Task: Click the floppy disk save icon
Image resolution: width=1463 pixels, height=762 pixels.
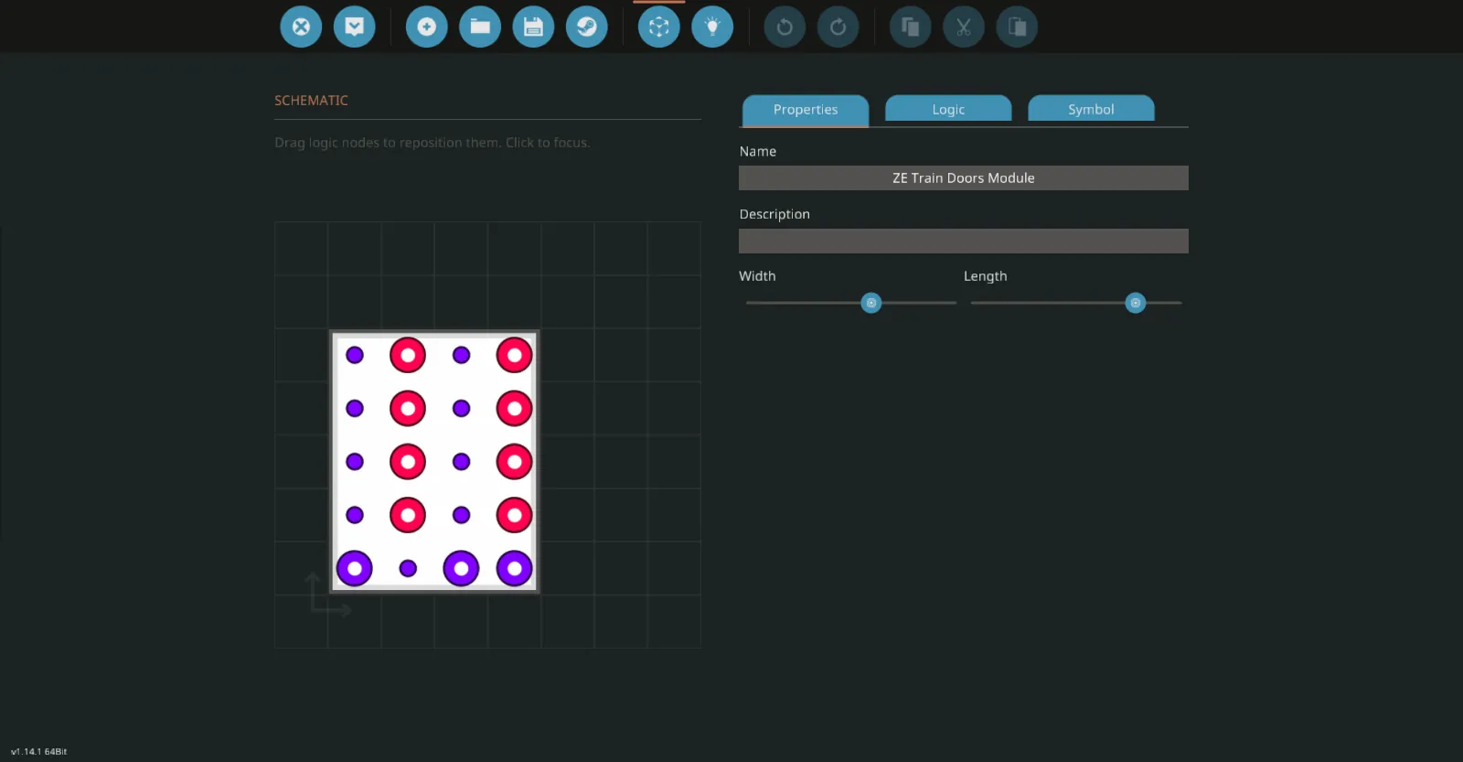Action: click(x=533, y=27)
